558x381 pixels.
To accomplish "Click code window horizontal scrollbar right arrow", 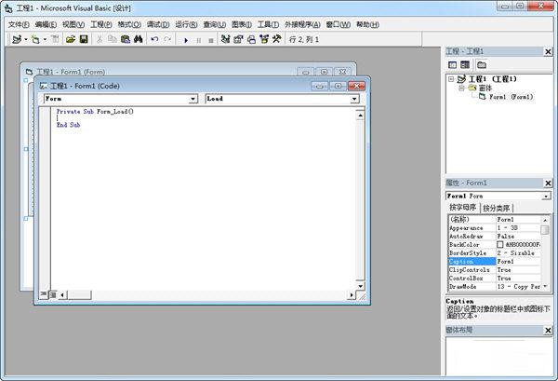I will 352,294.
